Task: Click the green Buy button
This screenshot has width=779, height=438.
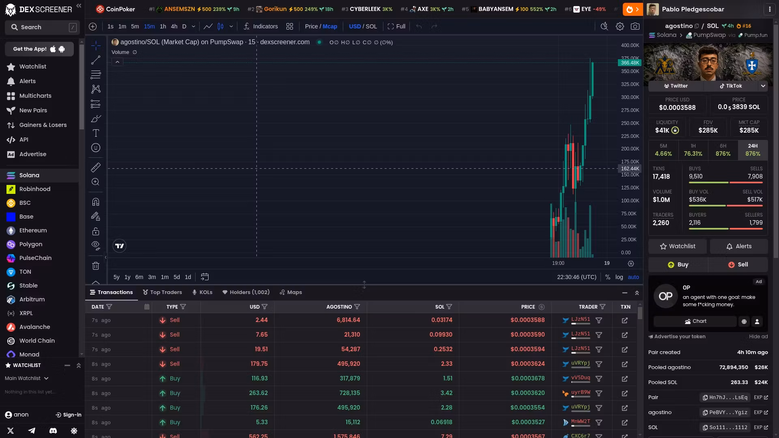Action: pos(678,264)
